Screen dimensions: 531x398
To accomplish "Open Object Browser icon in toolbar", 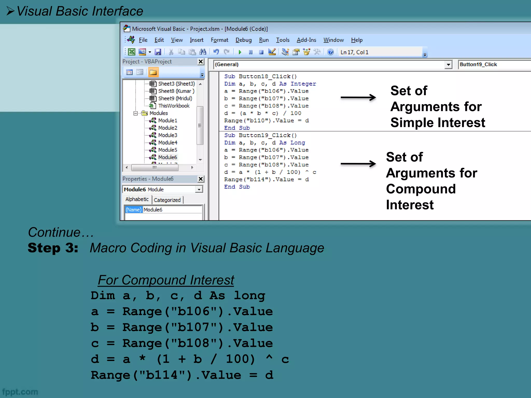I will [x=306, y=52].
